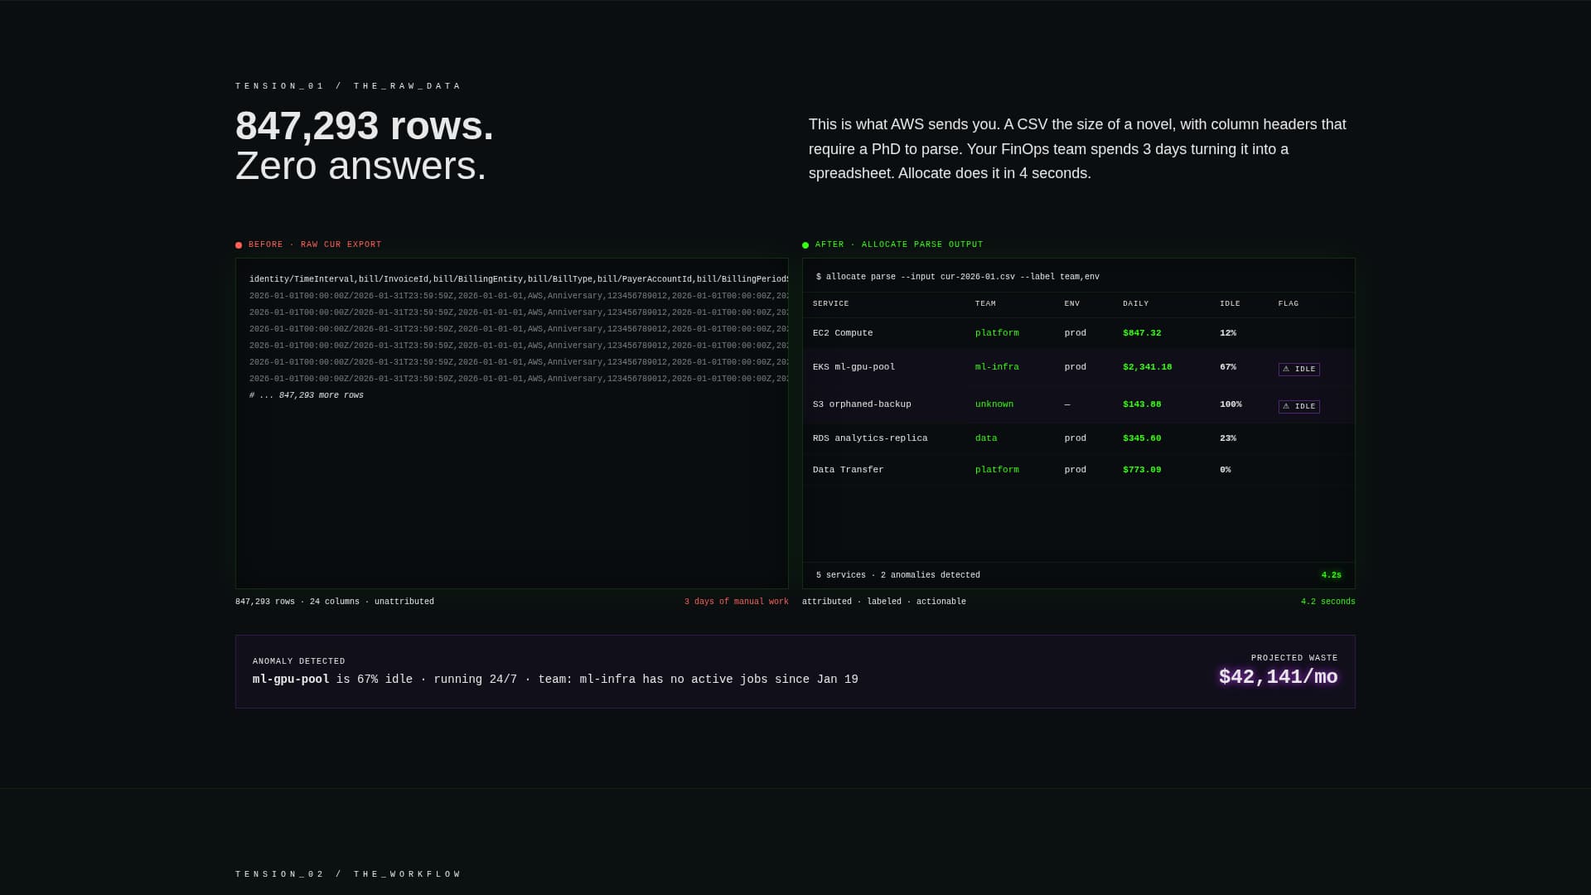Click 'prod' env in the RDS analytics-replica row
This screenshot has width=1591, height=895.
coord(1076,438)
